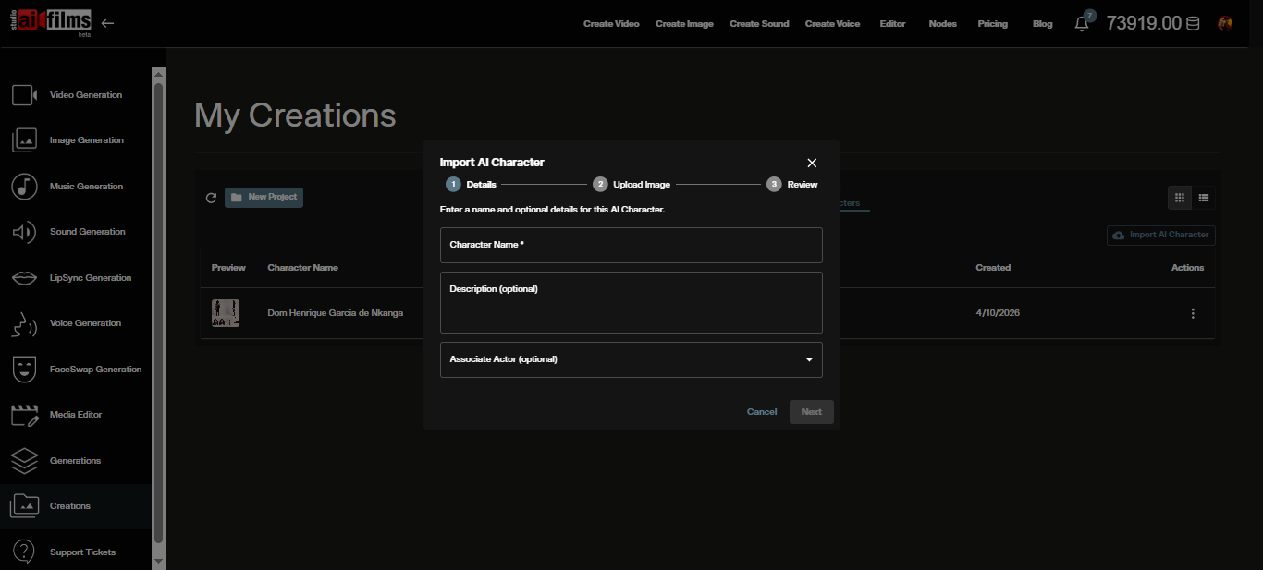This screenshot has width=1263, height=570.
Task: Cancel the Import AI Character dialog
Action: (x=761, y=411)
